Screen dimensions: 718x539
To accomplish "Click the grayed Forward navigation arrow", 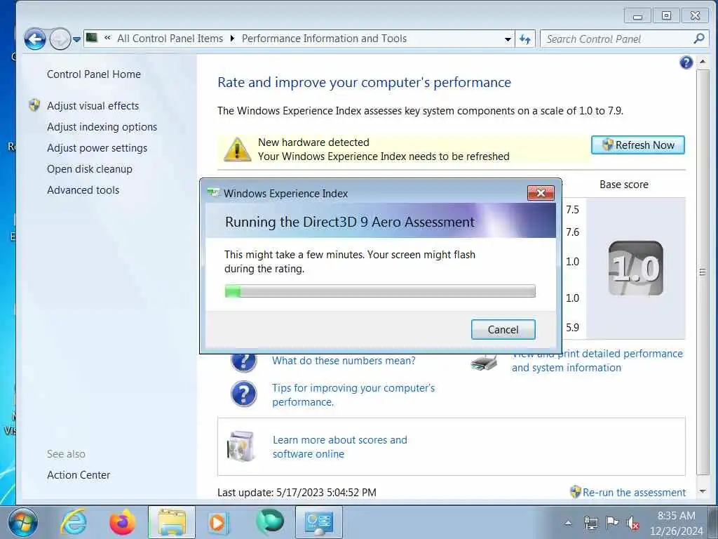I will pos(60,39).
